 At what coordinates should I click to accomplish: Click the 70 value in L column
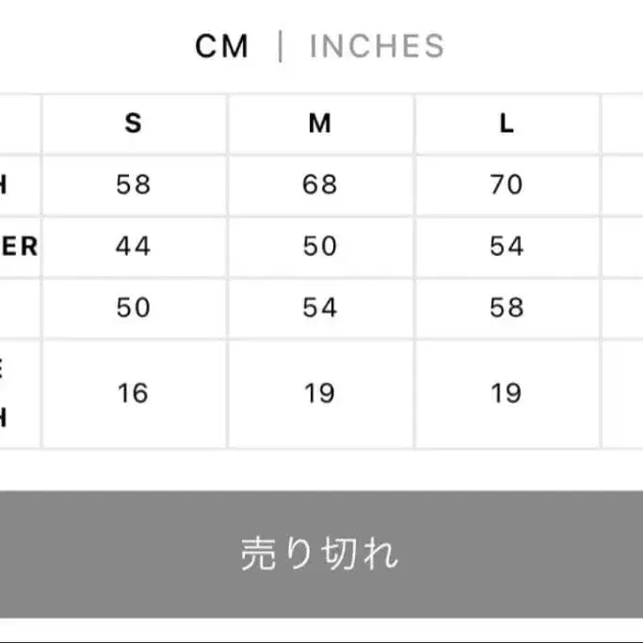pos(506,185)
